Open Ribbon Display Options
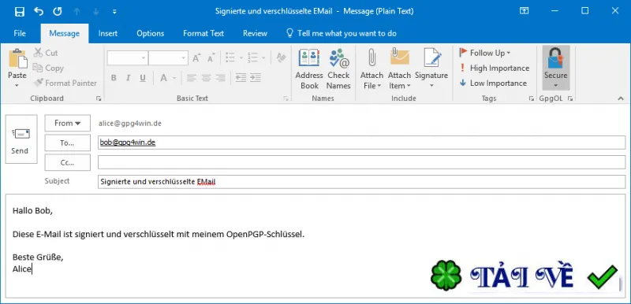 point(524,11)
